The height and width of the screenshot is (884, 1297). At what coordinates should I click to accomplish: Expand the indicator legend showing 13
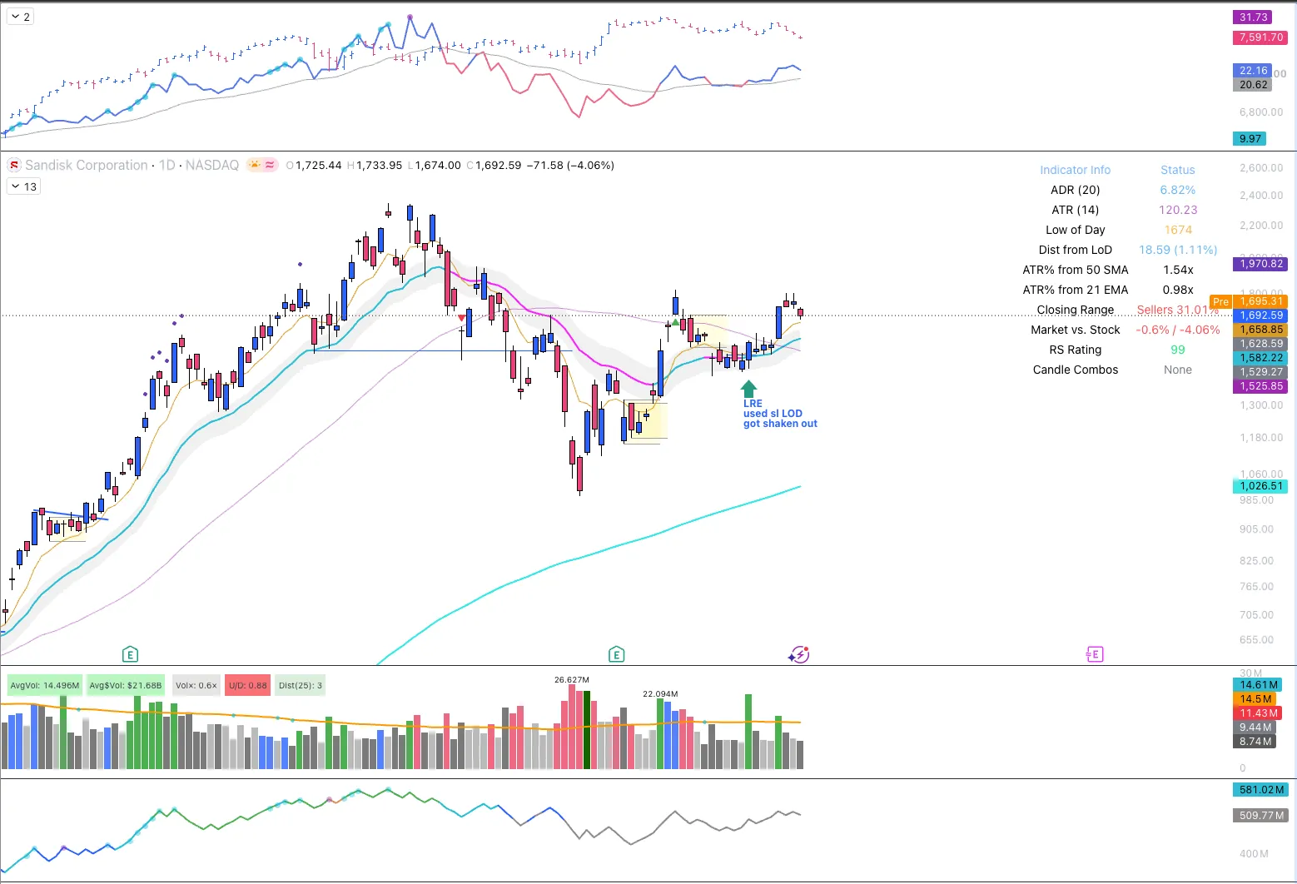(23, 186)
